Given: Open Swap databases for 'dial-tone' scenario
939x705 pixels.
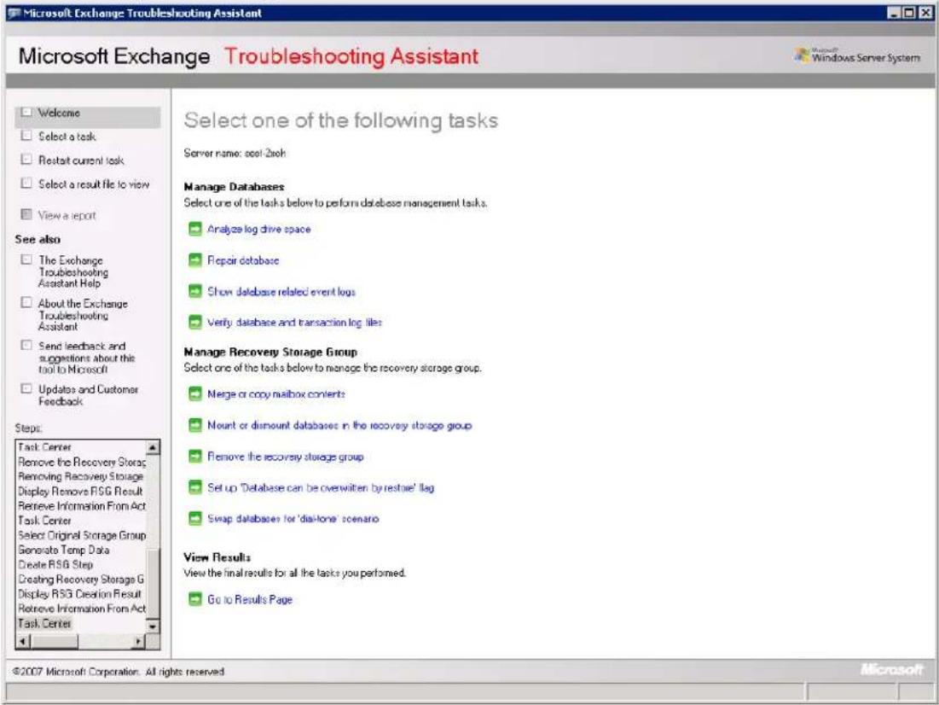Looking at the screenshot, I should (x=293, y=519).
